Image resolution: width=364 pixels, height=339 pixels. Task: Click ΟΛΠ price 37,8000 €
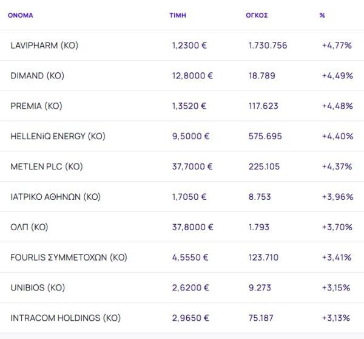(192, 227)
